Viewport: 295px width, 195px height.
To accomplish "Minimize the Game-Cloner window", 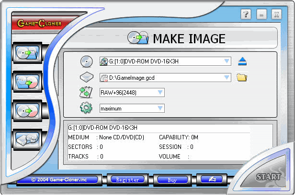I will (x=261, y=14).
